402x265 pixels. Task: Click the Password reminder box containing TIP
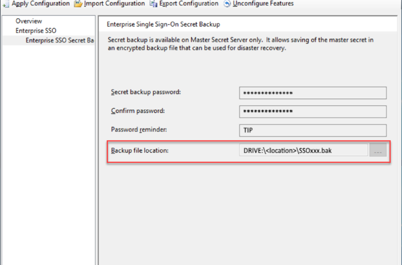313,130
